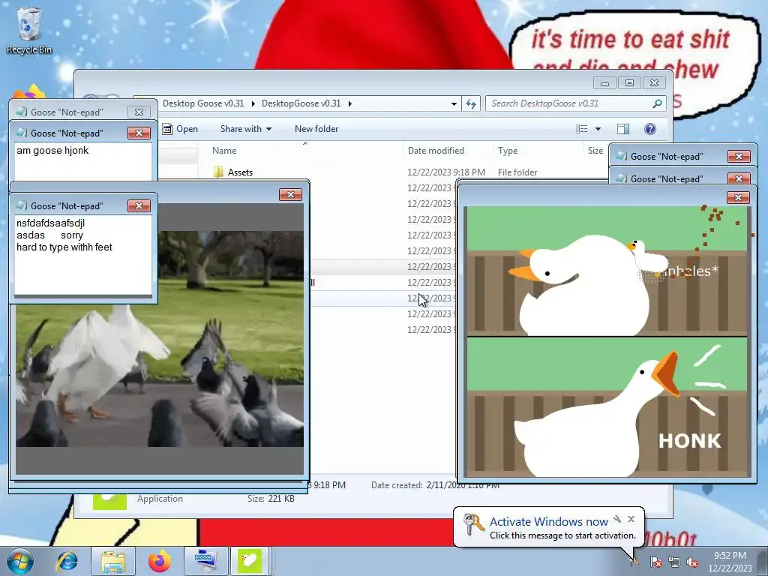Toggle the Explorer preview pane icon

pyautogui.click(x=623, y=129)
